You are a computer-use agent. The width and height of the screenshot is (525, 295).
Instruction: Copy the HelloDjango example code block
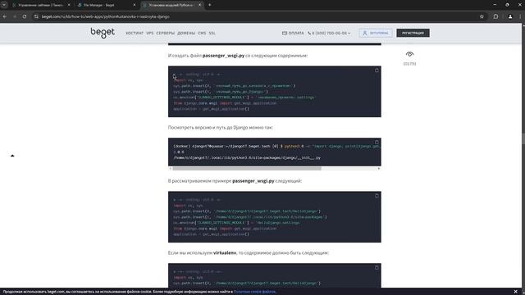click(377, 196)
